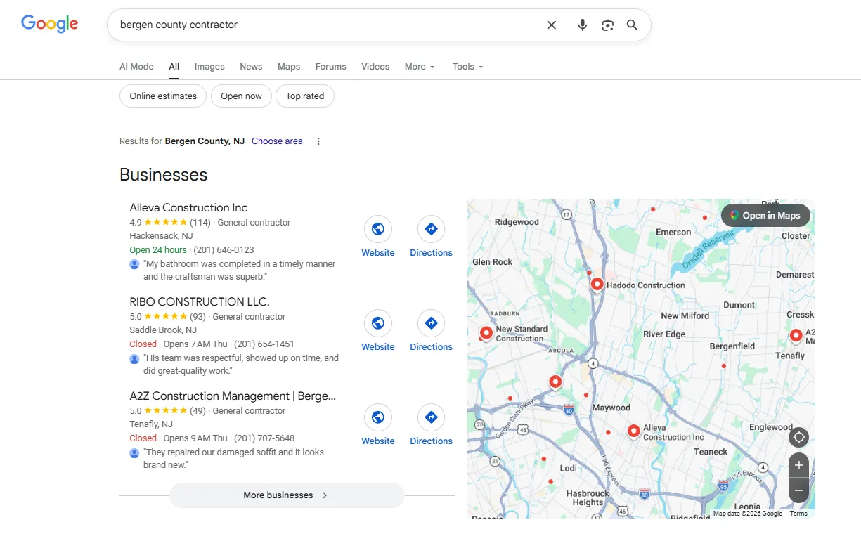Screen dimensions: 861x534
Task: Open the Tools dropdown
Action: click(x=467, y=67)
